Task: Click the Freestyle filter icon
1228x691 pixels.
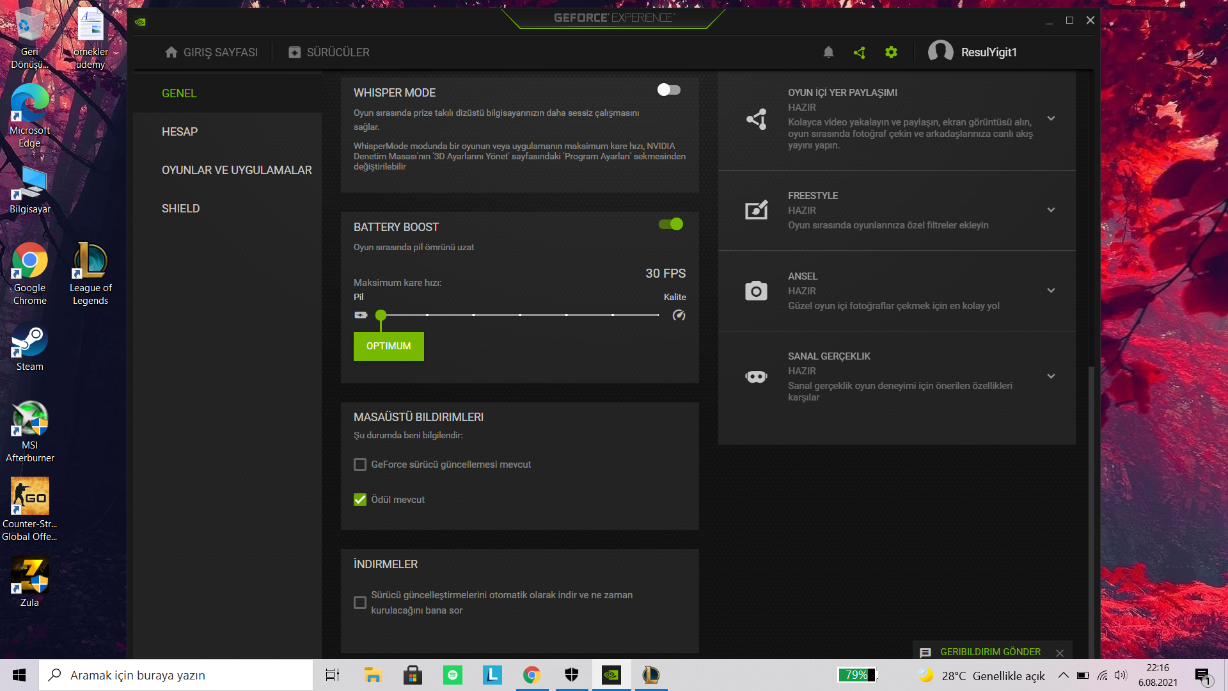Action: [756, 210]
